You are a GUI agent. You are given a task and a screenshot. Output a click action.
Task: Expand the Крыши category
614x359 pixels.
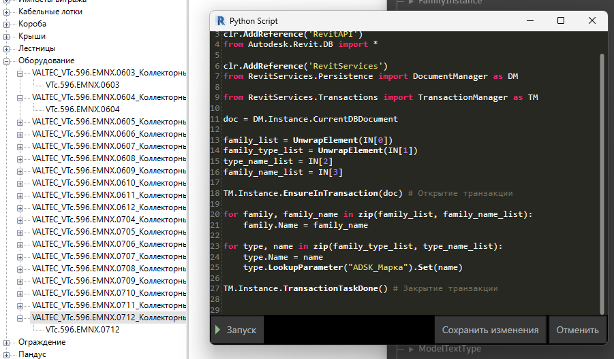point(6,37)
